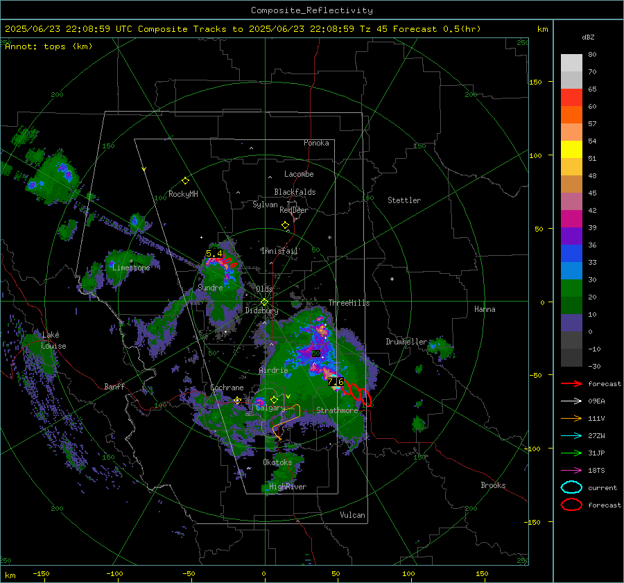This screenshot has width=624, height=583.
Task: Click the Limestone label
Action: coord(131,268)
